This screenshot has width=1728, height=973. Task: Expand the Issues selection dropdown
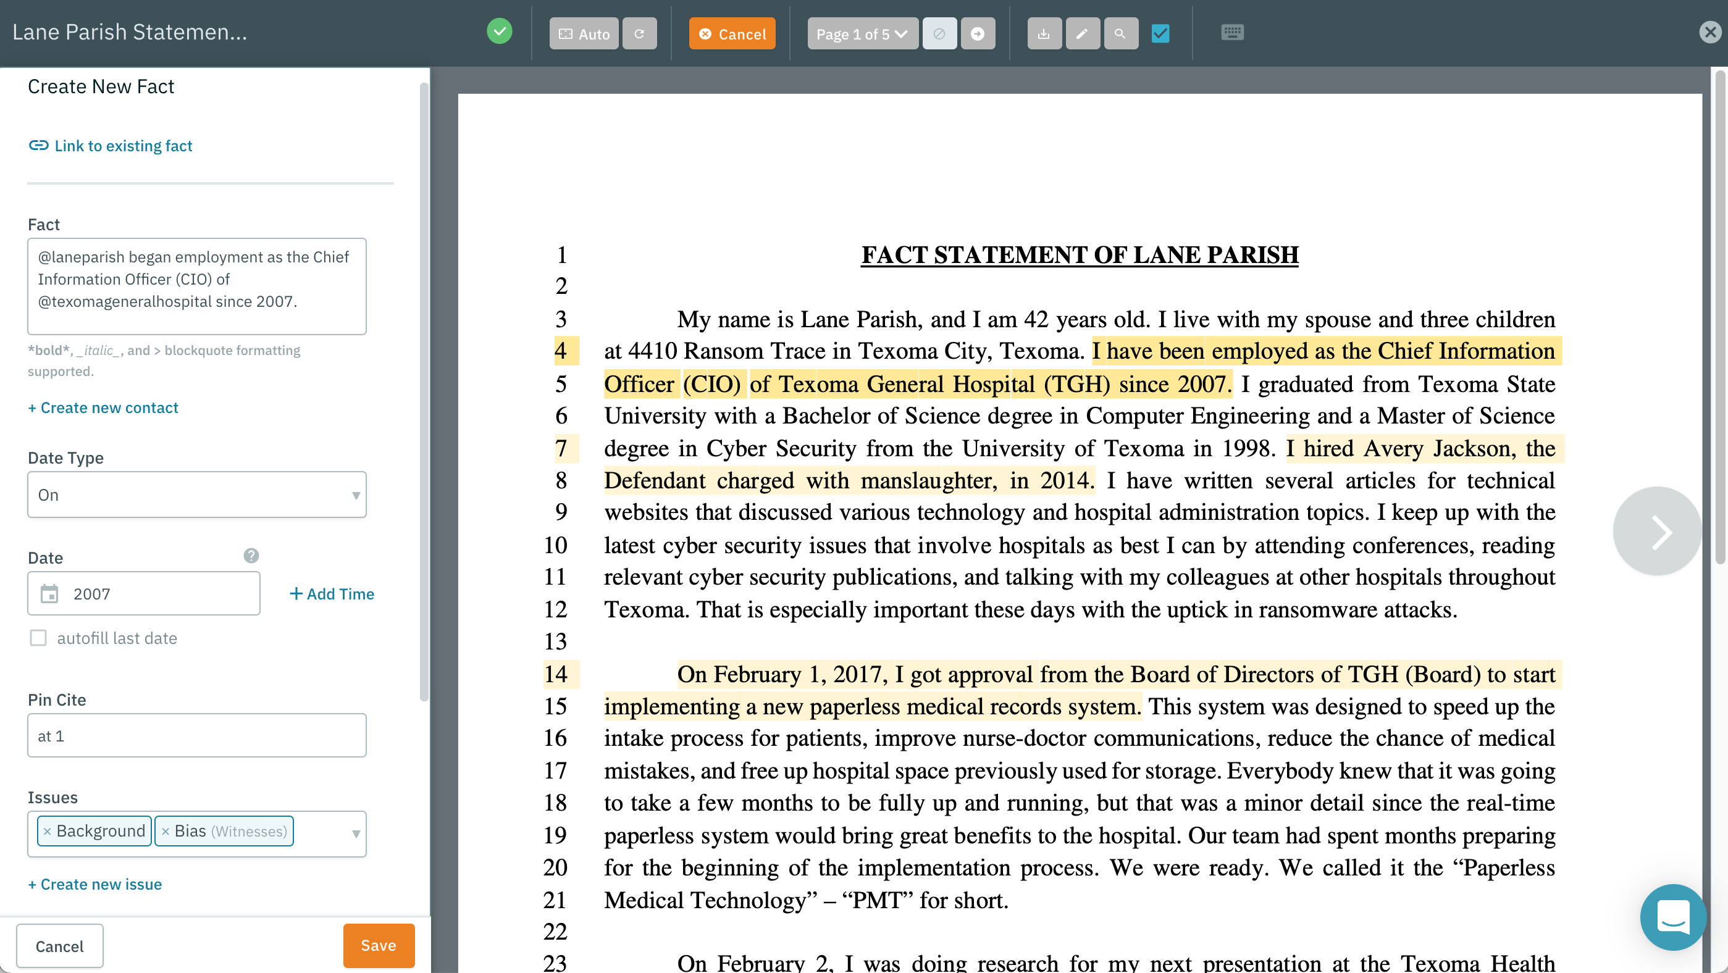355,833
